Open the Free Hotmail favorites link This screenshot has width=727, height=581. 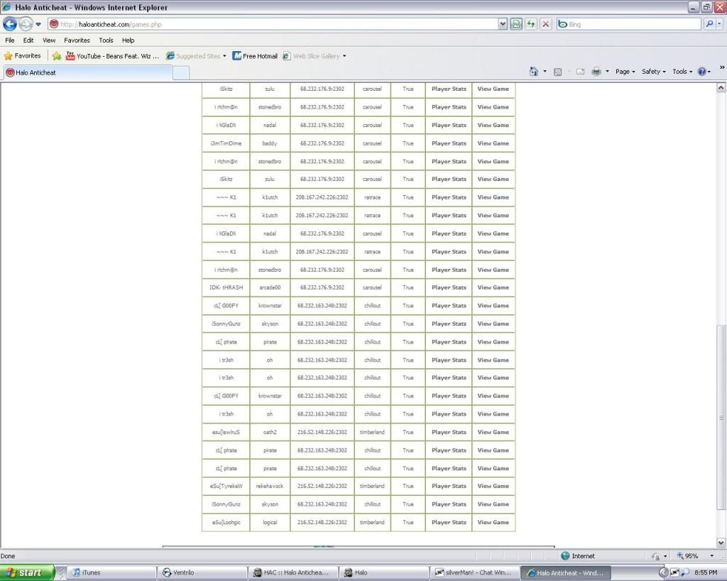tap(255, 56)
